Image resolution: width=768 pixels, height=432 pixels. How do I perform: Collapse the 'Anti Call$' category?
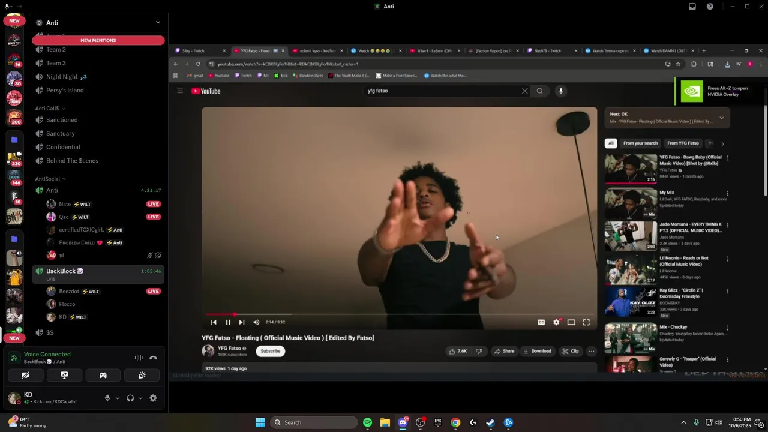coord(49,109)
